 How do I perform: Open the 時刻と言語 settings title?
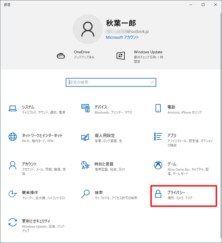104,164
